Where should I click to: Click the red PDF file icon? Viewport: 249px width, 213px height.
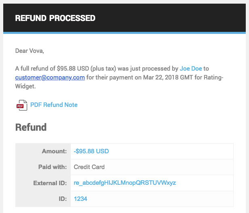pyautogui.click(x=21, y=105)
